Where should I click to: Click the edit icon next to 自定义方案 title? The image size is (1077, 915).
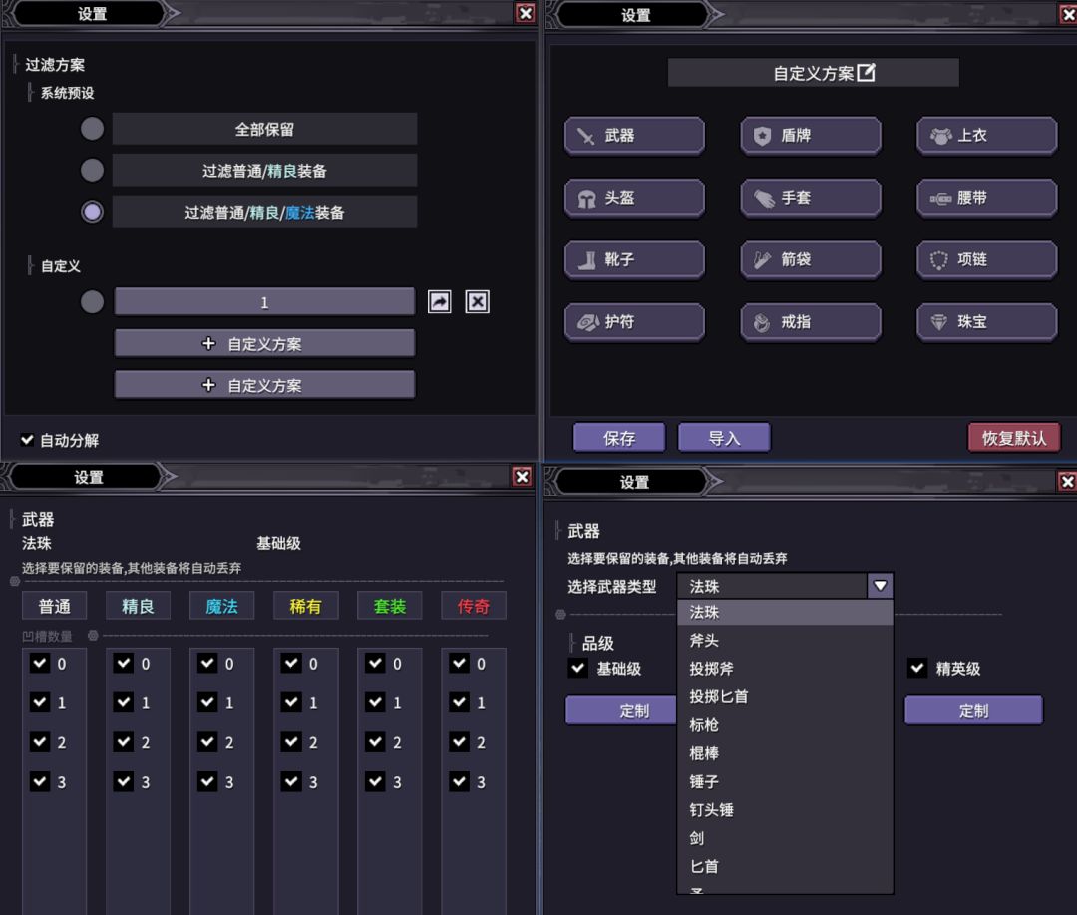[867, 72]
